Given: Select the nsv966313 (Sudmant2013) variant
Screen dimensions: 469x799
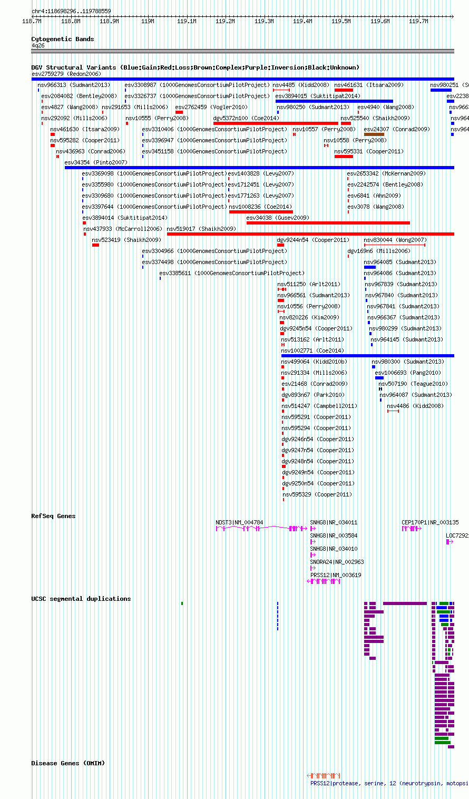Looking at the screenshot, I should (74, 85).
